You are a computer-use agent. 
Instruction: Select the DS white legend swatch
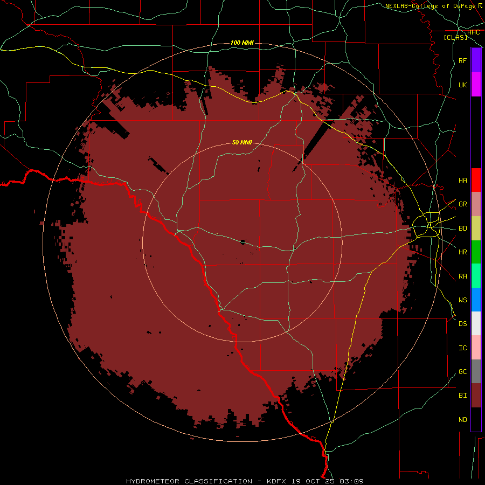(x=476, y=323)
